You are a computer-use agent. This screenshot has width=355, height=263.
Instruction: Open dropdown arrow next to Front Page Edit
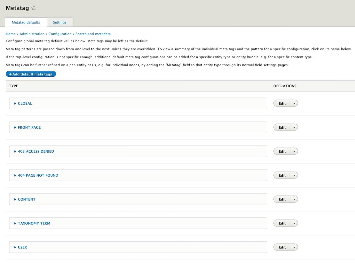[x=294, y=128]
